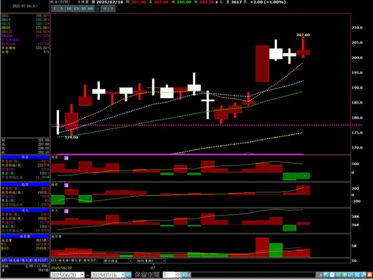Click the SMA60 indicator row
The width and height of the screenshot is (373, 279).
[25, 28]
